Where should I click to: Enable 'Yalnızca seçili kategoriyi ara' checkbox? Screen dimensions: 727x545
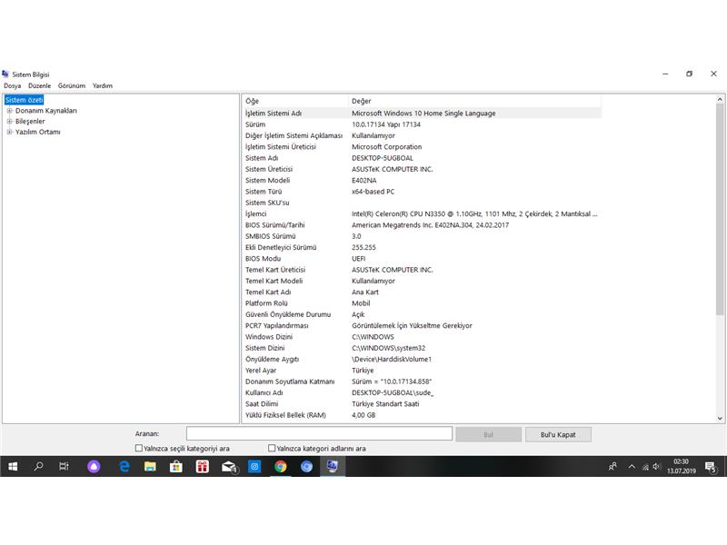[x=139, y=449]
